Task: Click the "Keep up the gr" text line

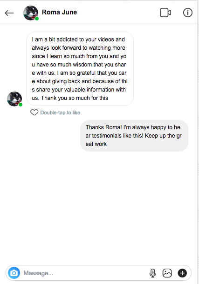Action: (x=163, y=136)
